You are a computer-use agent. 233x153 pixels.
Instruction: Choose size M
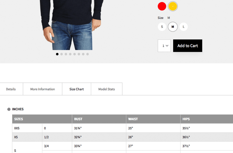click(x=173, y=27)
